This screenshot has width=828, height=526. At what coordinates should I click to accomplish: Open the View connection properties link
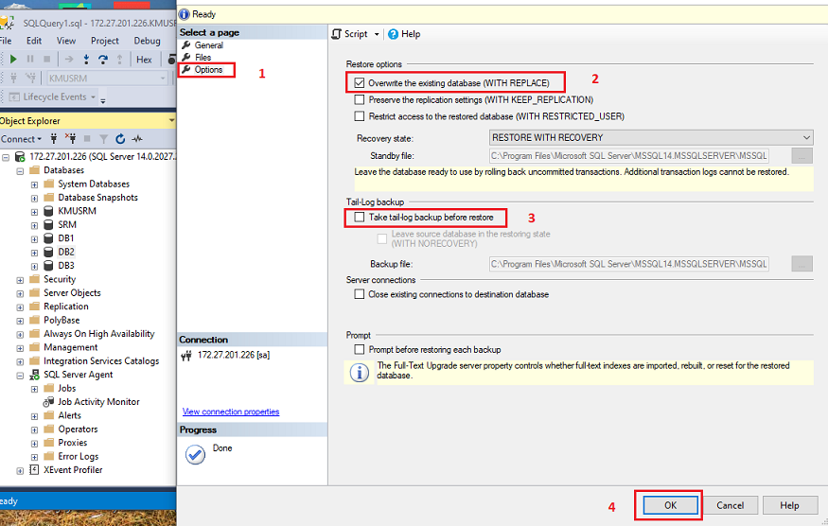tap(231, 412)
